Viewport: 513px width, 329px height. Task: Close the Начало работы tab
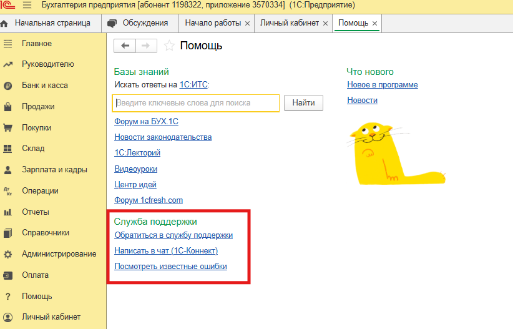tap(247, 24)
